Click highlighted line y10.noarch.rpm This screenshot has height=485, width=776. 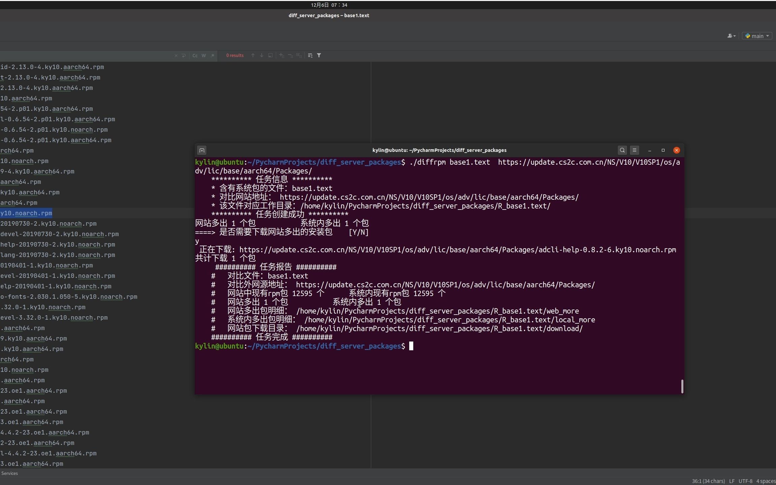(x=26, y=213)
